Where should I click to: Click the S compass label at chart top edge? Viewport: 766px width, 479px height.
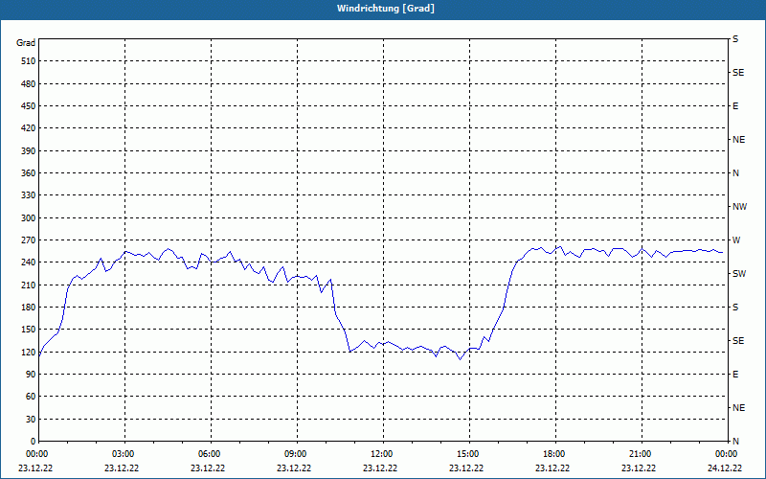pos(735,39)
